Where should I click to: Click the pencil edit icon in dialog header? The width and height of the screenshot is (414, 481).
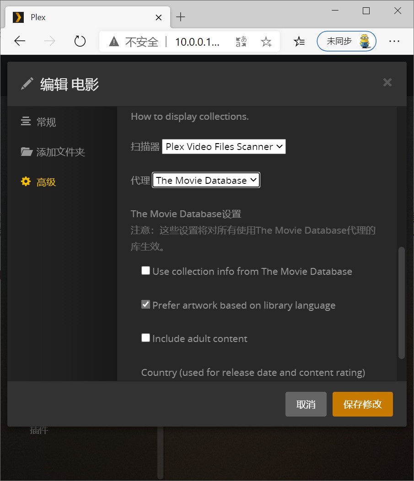pos(27,83)
